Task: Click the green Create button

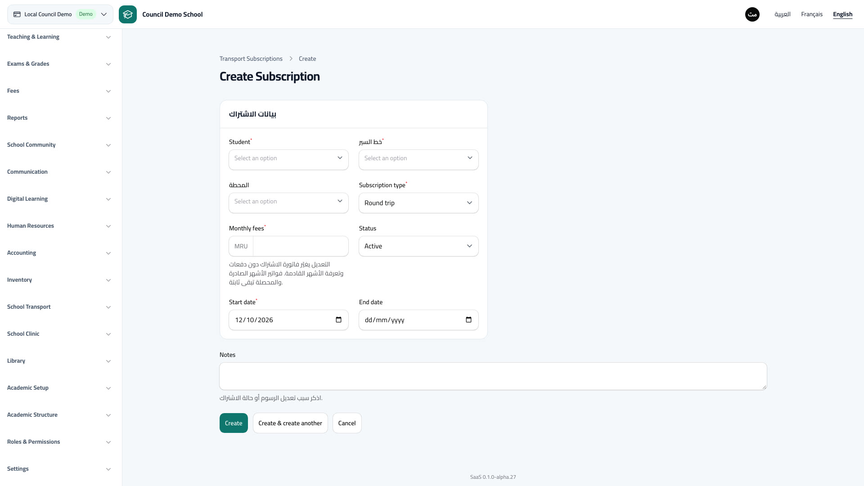Action: point(234,423)
